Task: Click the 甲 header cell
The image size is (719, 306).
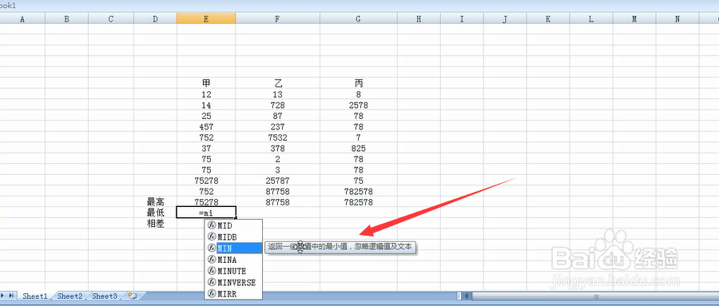Action: click(206, 83)
